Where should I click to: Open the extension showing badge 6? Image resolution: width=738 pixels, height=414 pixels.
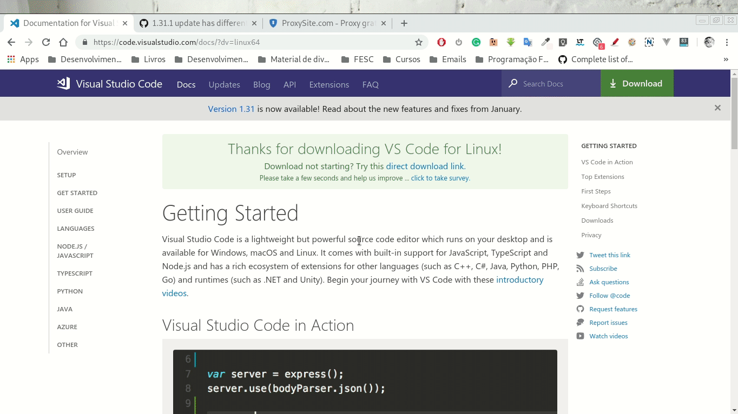point(598,43)
